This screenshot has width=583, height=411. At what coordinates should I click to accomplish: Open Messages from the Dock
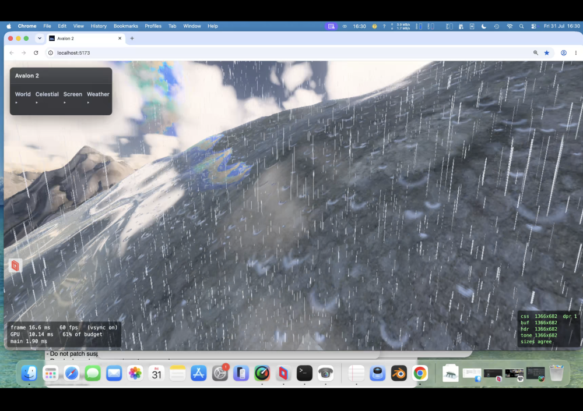pos(93,373)
